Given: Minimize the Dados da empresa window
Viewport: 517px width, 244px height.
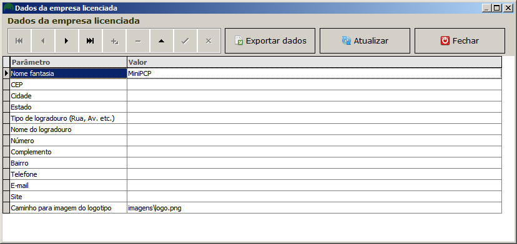Looking at the screenshot, I should click(486, 8).
